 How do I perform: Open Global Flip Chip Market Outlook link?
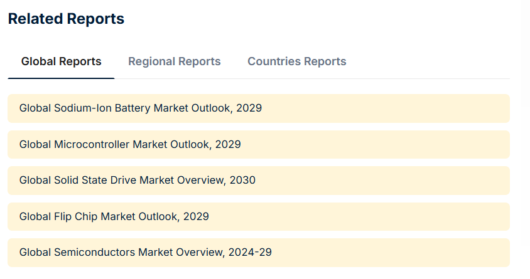pyautogui.click(x=114, y=217)
